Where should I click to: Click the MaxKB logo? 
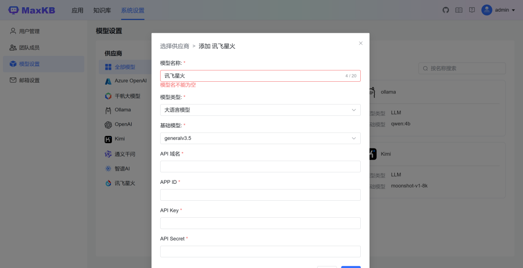pyautogui.click(x=31, y=10)
